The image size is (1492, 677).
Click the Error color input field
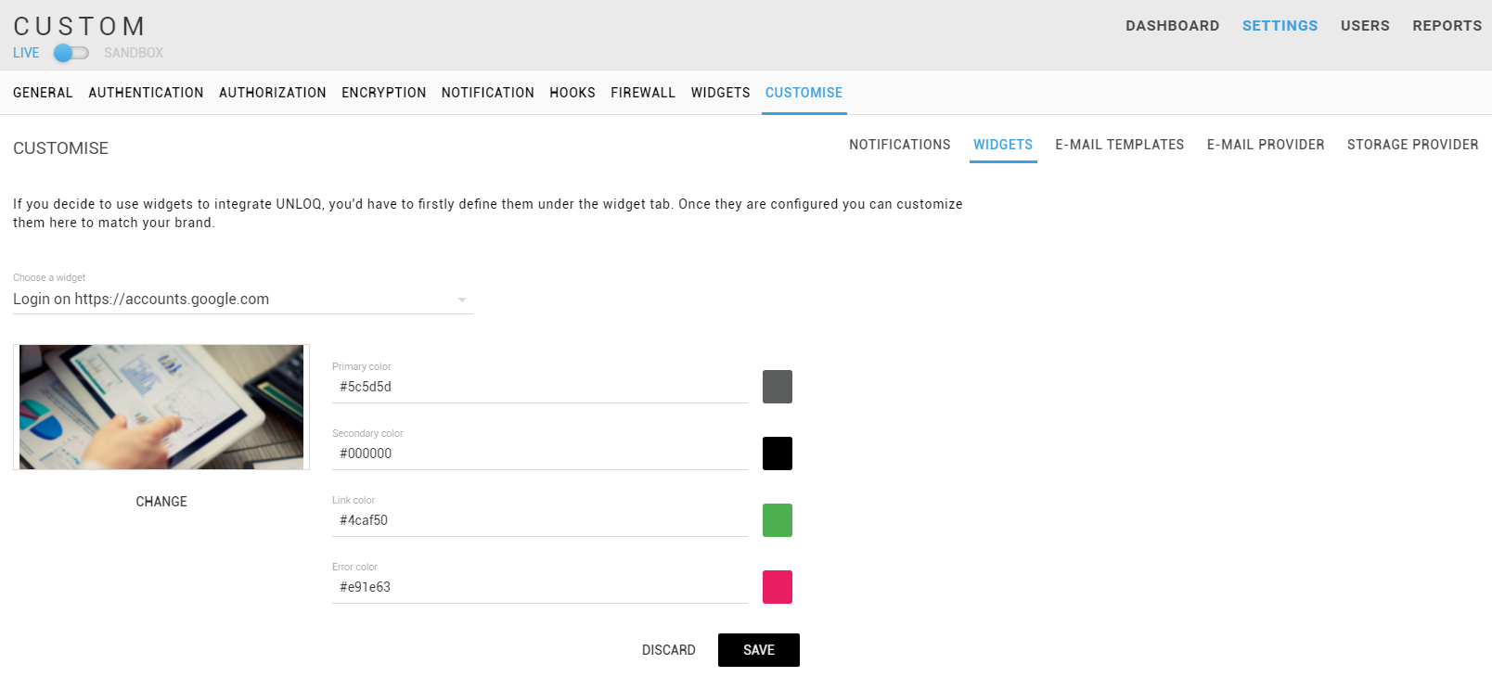pos(540,587)
